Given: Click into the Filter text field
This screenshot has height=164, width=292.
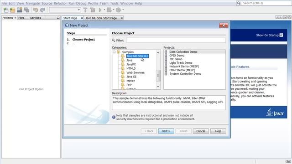Looking at the screenshot, I should tap(176, 40).
